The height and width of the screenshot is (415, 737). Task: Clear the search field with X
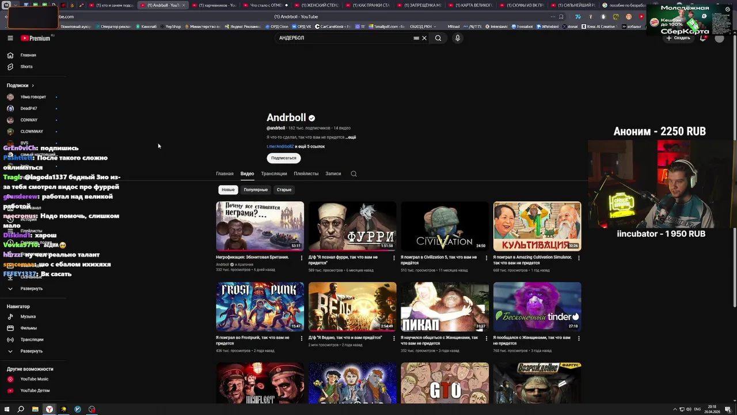point(424,38)
